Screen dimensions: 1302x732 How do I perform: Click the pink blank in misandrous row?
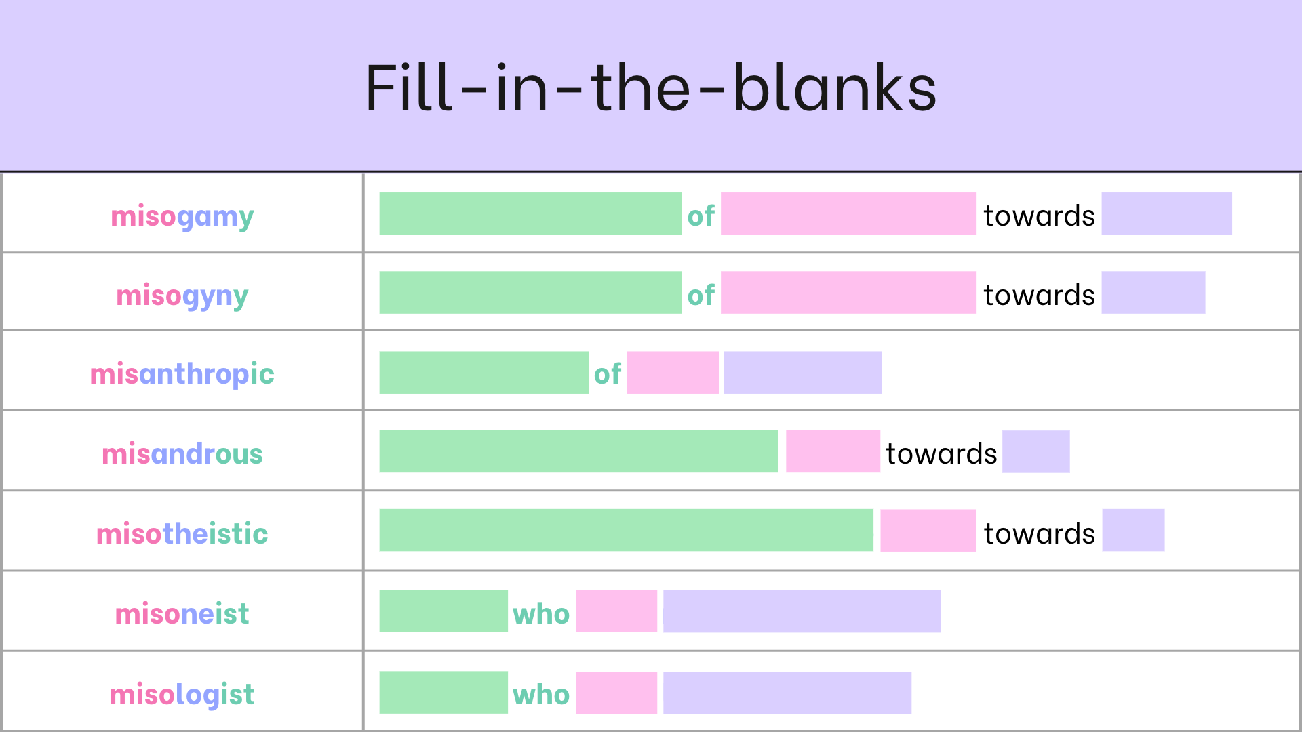click(x=833, y=451)
